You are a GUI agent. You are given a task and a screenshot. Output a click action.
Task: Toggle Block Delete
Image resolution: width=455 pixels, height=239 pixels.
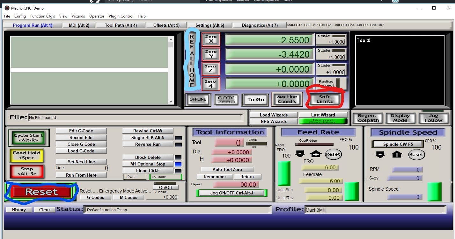pos(148,157)
